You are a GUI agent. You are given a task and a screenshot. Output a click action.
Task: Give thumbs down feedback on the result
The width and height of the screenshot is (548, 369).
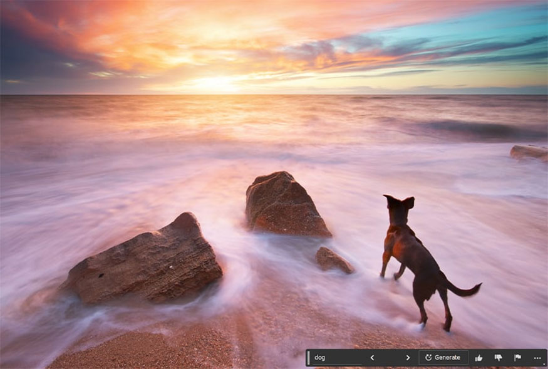pyautogui.click(x=499, y=358)
